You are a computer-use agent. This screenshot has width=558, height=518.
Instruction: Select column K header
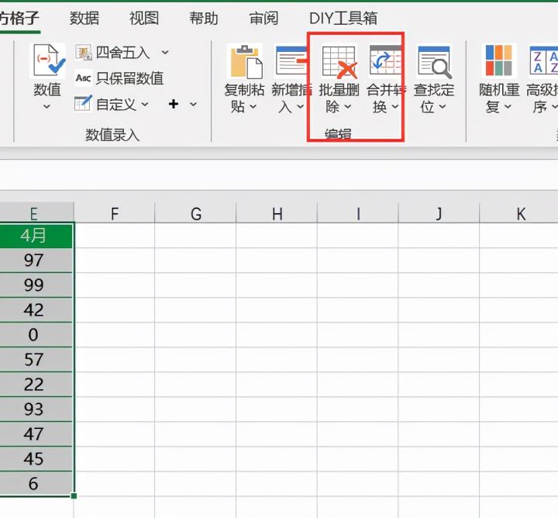pos(518,213)
